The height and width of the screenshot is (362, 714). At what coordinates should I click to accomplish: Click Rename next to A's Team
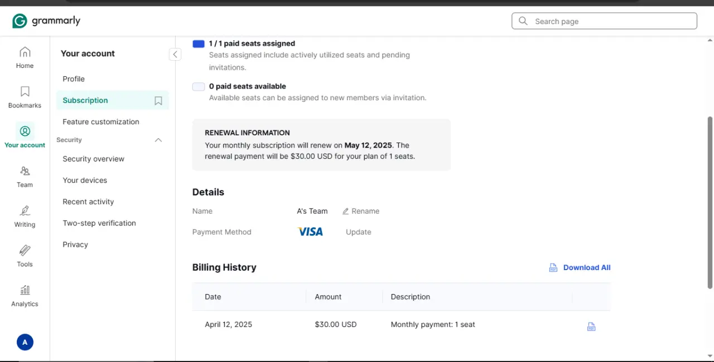[x=361, y=212]
